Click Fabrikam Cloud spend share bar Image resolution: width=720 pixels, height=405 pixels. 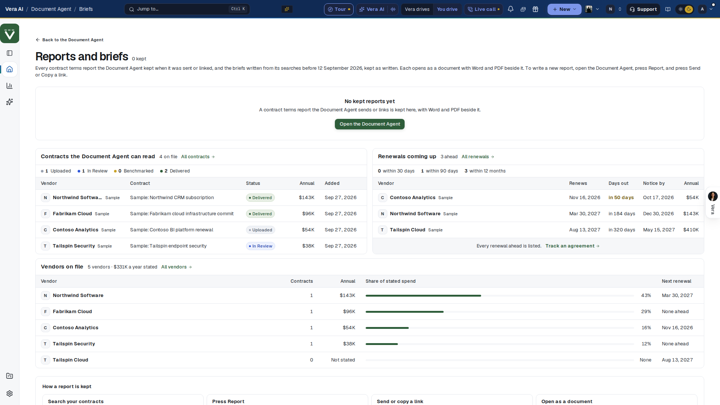point(499,312)
